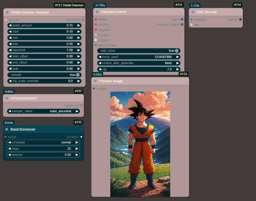Viewport: 256px width, 201px height.
Task: Decrease detail_amount with its left arrow
Action: coord(10,25)
